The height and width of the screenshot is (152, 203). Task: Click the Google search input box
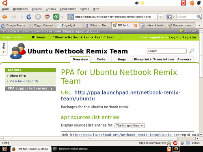pos(186,17)
